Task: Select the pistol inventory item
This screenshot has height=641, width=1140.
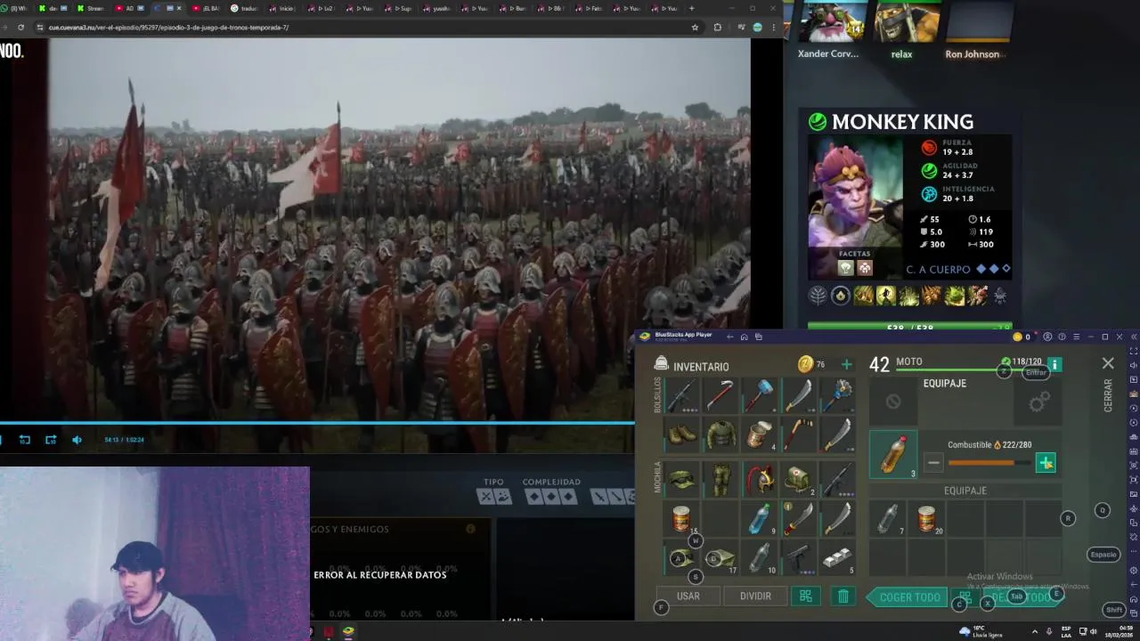Action: [799, 557]
